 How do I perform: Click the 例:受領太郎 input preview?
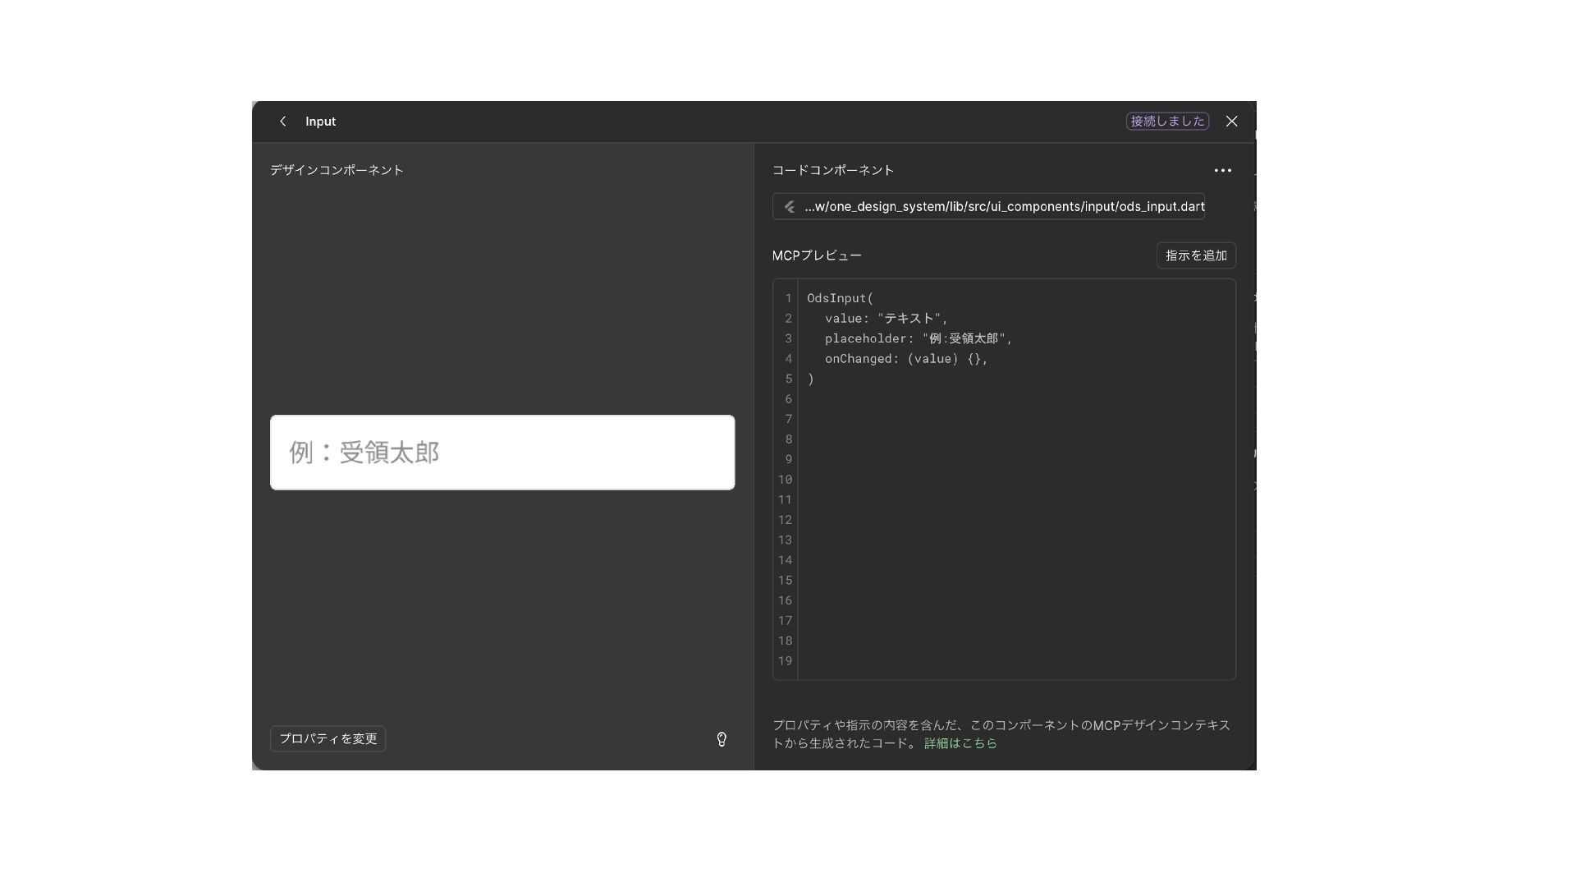(x=502, y=453)
